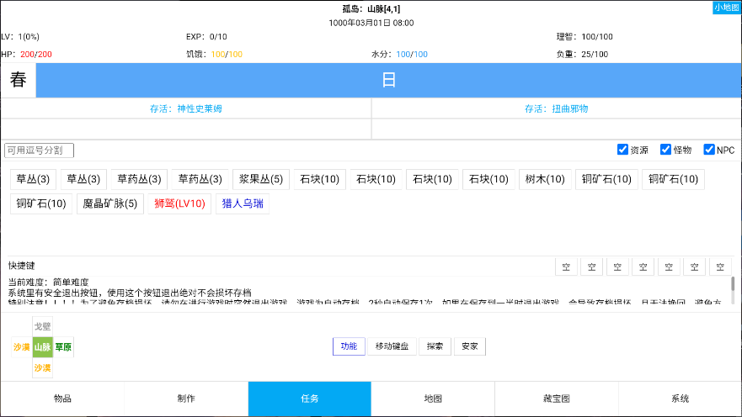This screenshot has width=742, height=417.
Task: Open the 小地图 minimap button
Action: click(x=726, y=8)
